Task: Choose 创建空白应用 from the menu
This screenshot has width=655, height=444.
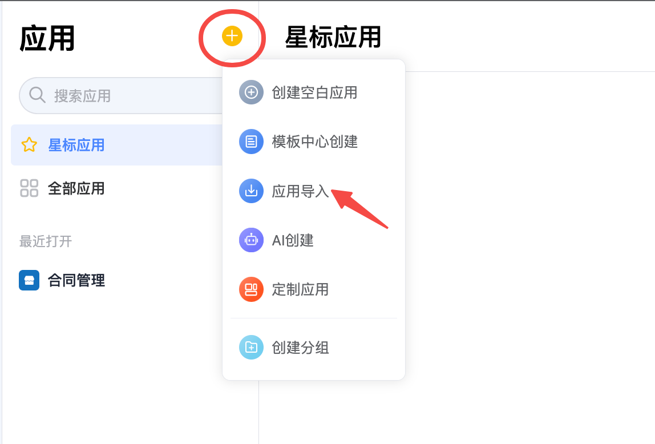Action: pyautogui.click(x=314, y=92)
